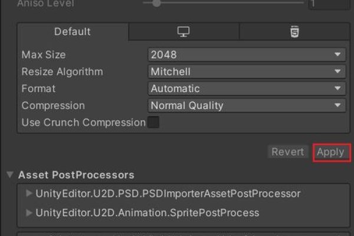Image resolution: width=354 pixels, height=236 pixels.
Task: Click the Asset PostProcessors header label
Action: click(x=76, y=175)
